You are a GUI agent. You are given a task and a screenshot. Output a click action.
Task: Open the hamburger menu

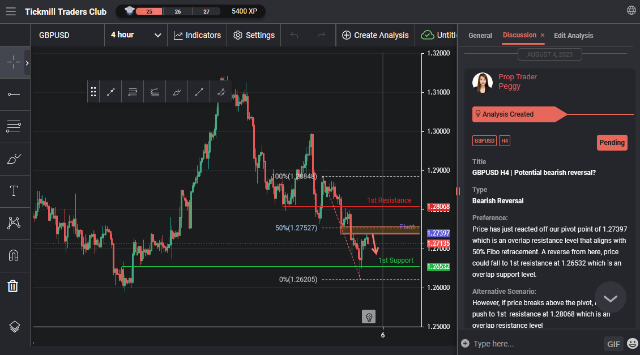(x=11, y=11)
